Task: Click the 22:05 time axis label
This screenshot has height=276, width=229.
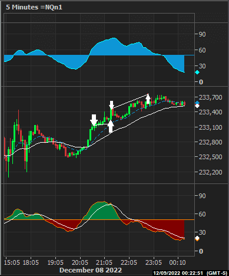Action: 129,262
